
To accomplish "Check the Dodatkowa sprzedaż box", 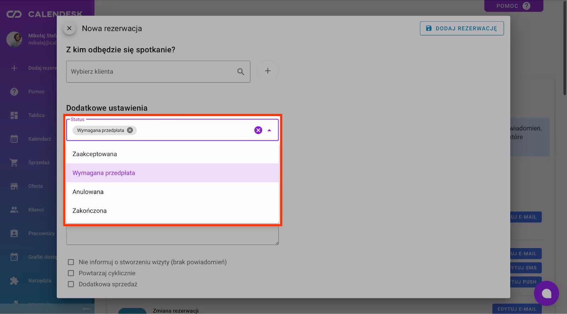I will (x=71, y=284).
